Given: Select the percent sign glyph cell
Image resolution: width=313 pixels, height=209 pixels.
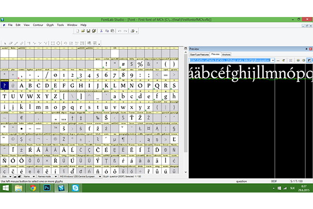Looking at the screenshot, I should pyautogui.click(x=139, y=64).
